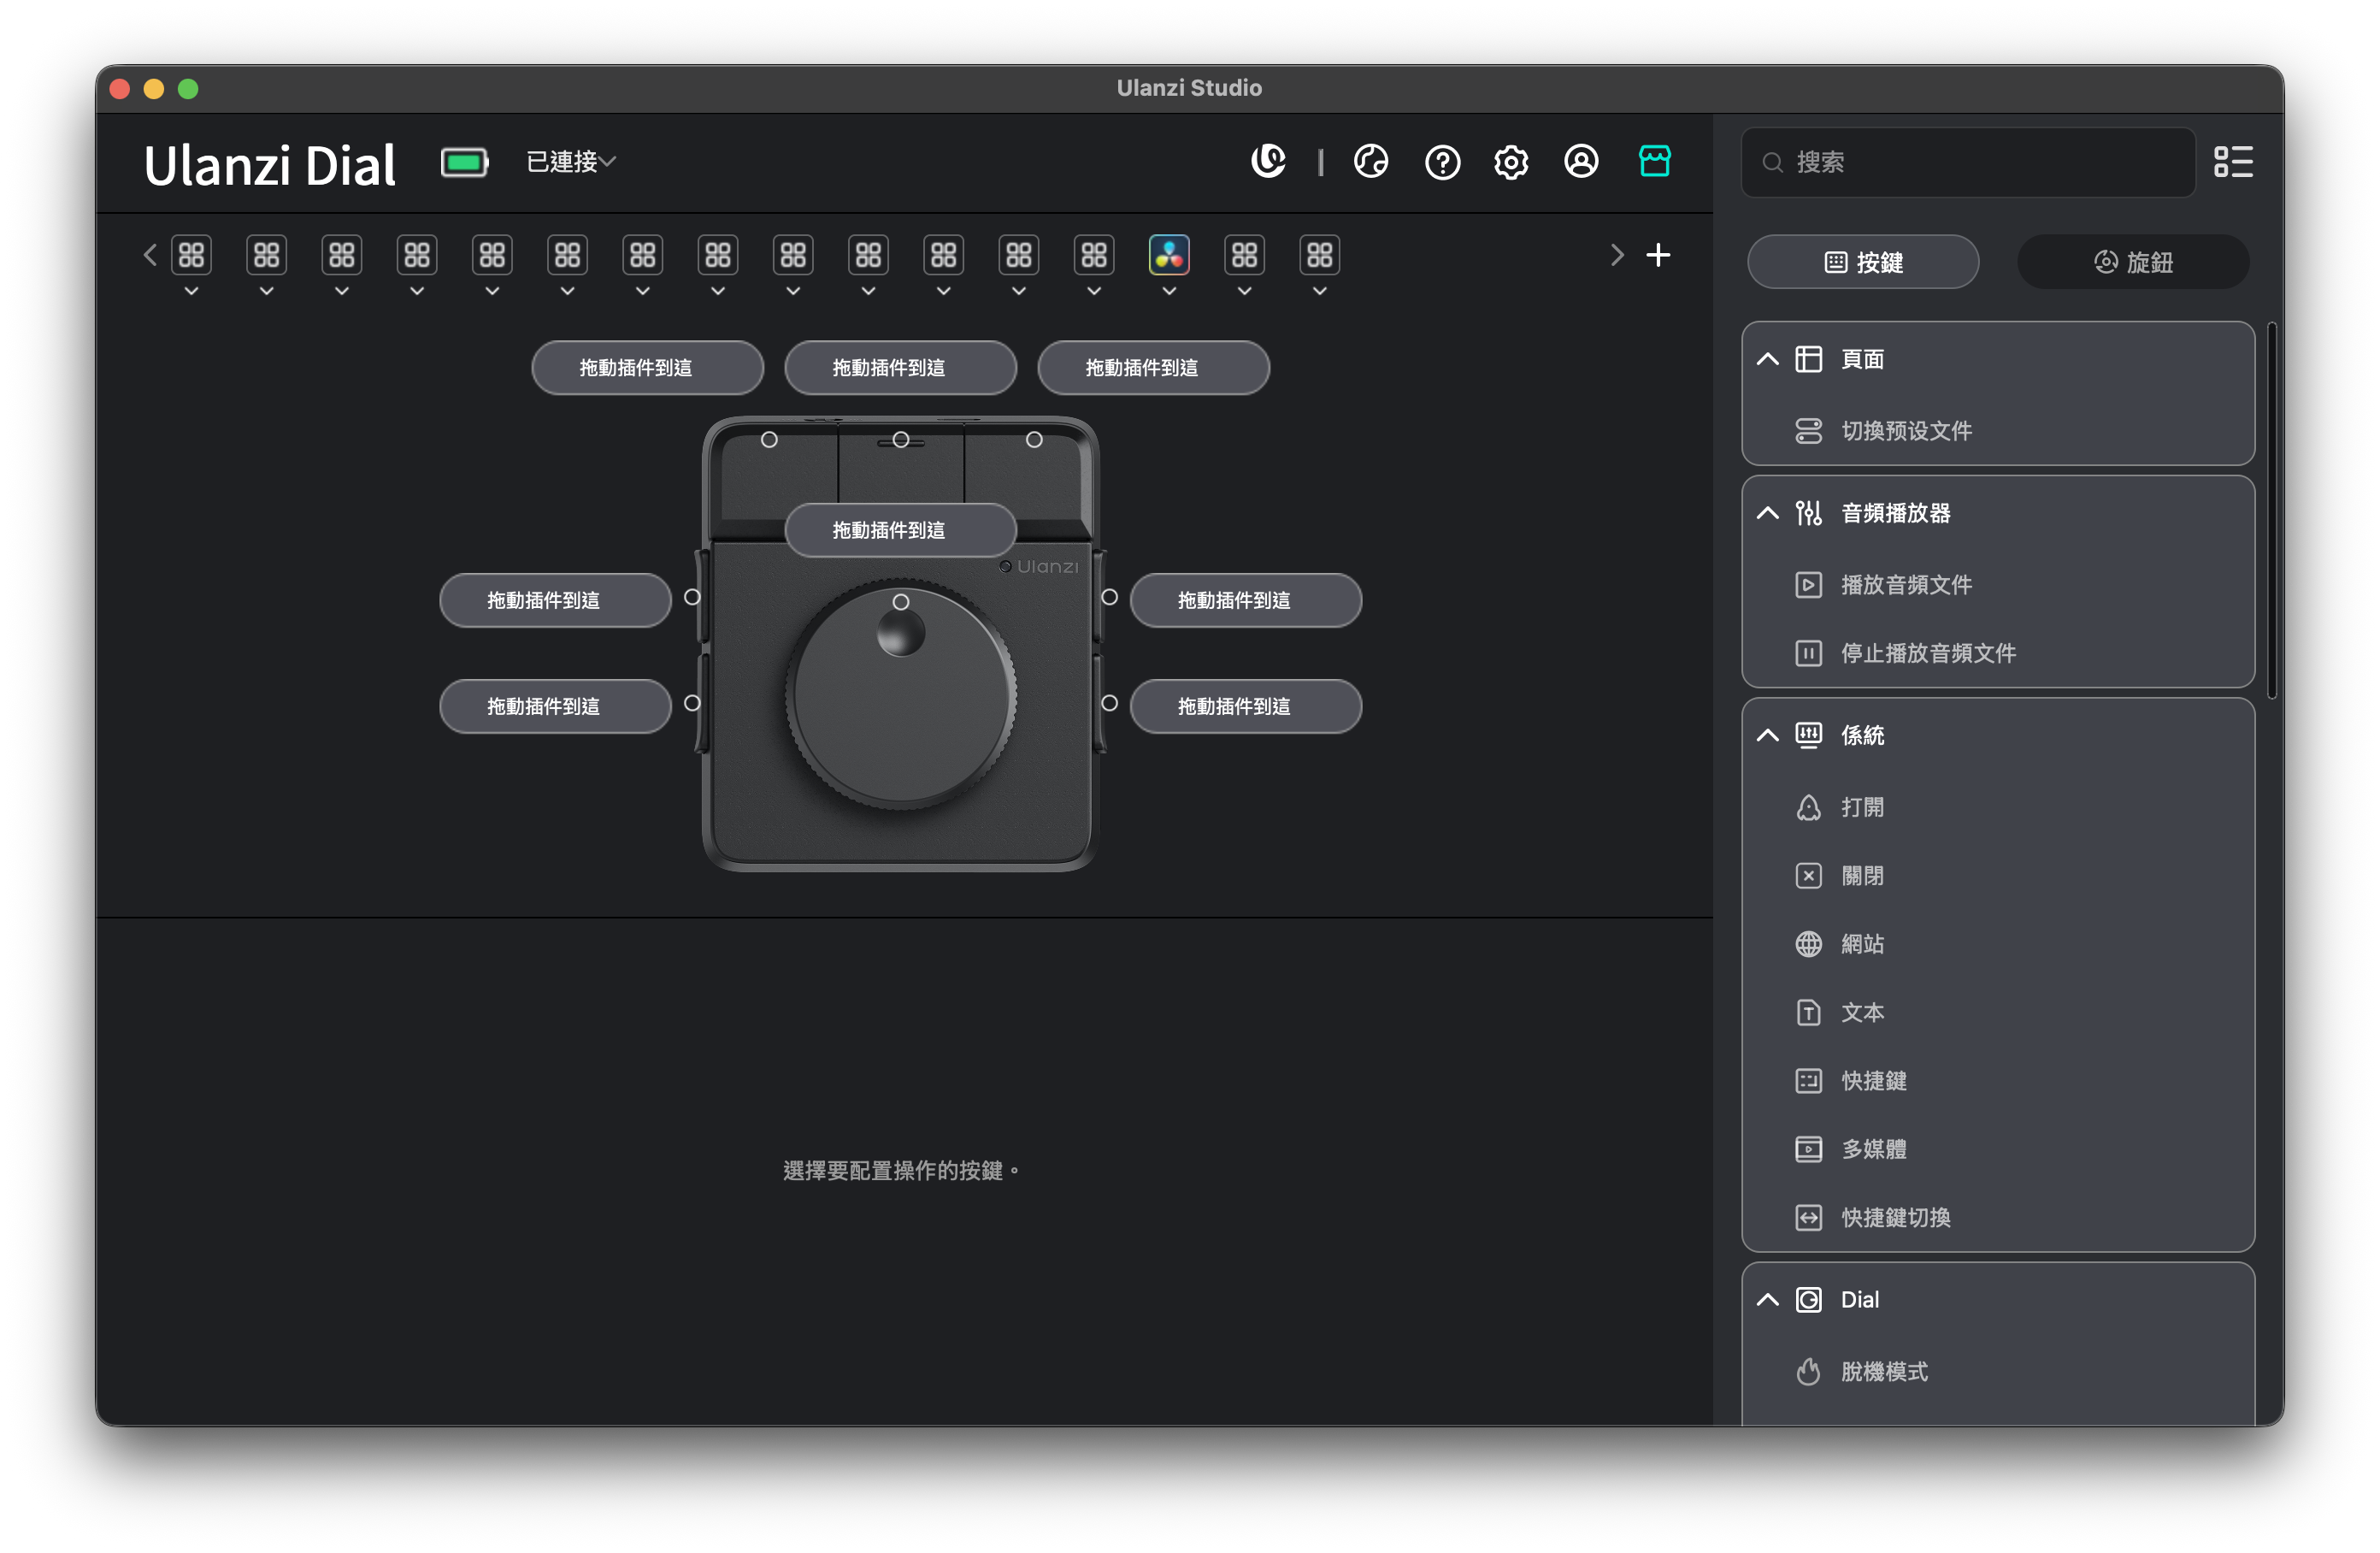Click the media icon beside 多媒體
The image size is (2380, 1553).
[1807, 1149]
